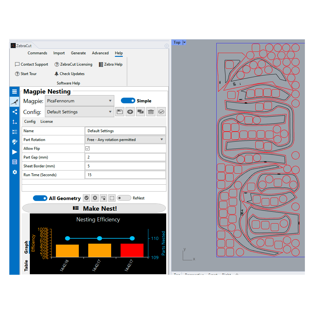This screenshot has width=314, height=314.
Task: Select the Table vertical tab
Action: point(26,266)
